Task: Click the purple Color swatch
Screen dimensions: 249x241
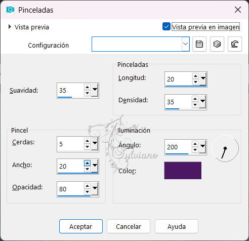Action: click(x=183, y=170)
